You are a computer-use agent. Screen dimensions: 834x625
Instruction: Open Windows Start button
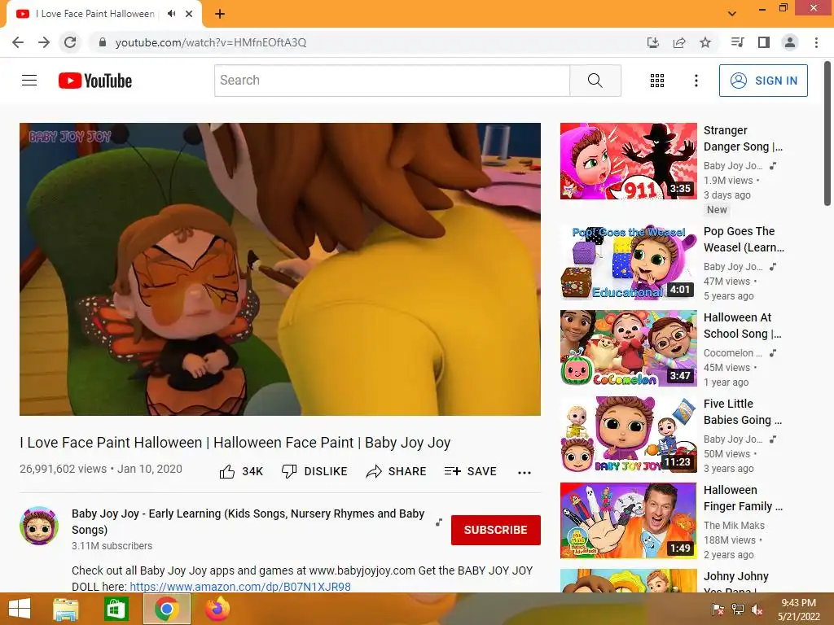click(x=20, y=609)
